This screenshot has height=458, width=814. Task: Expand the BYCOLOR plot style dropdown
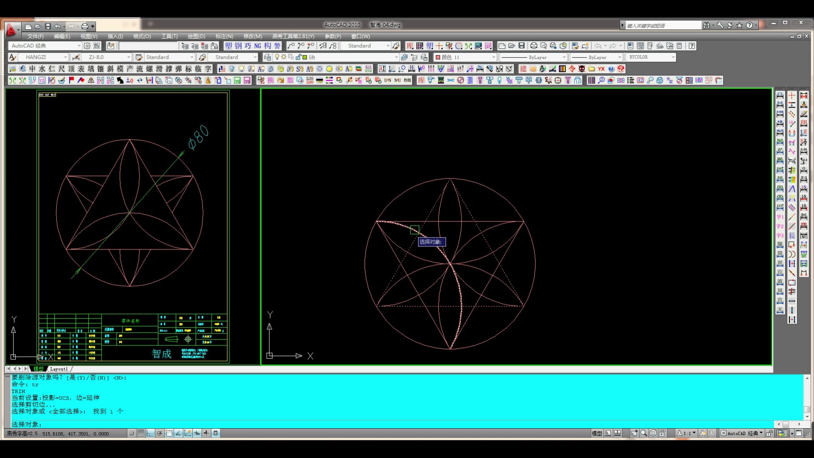click(673, 57)
